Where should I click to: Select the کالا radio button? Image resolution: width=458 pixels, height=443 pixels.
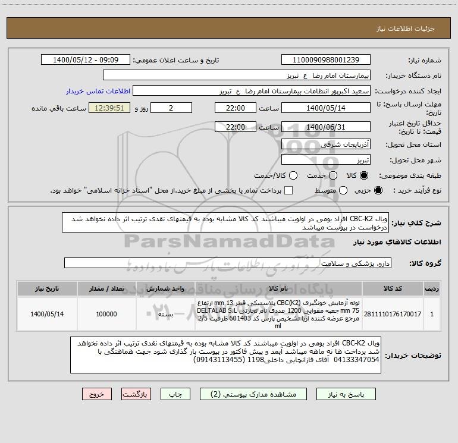[363, 175]
